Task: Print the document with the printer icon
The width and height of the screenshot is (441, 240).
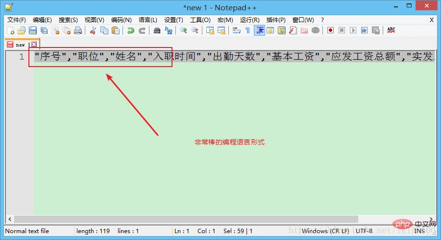Action: tap(78, 30)
